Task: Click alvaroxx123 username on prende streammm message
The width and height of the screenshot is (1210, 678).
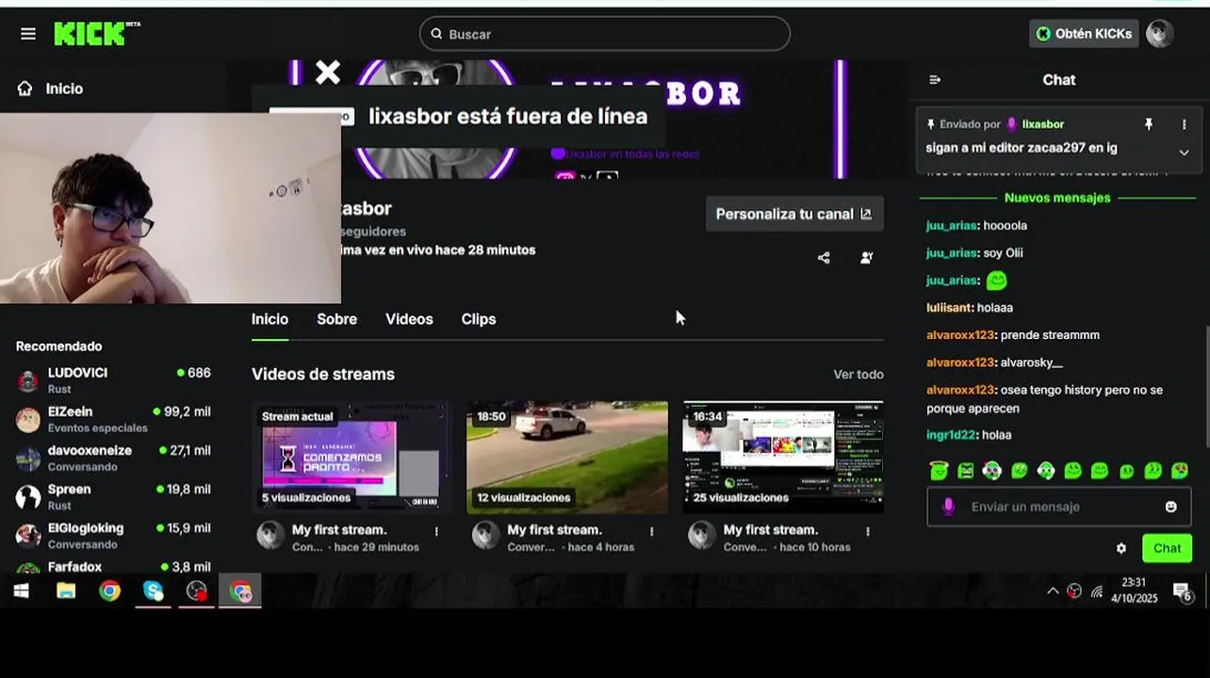Action: tap(960, 335)
